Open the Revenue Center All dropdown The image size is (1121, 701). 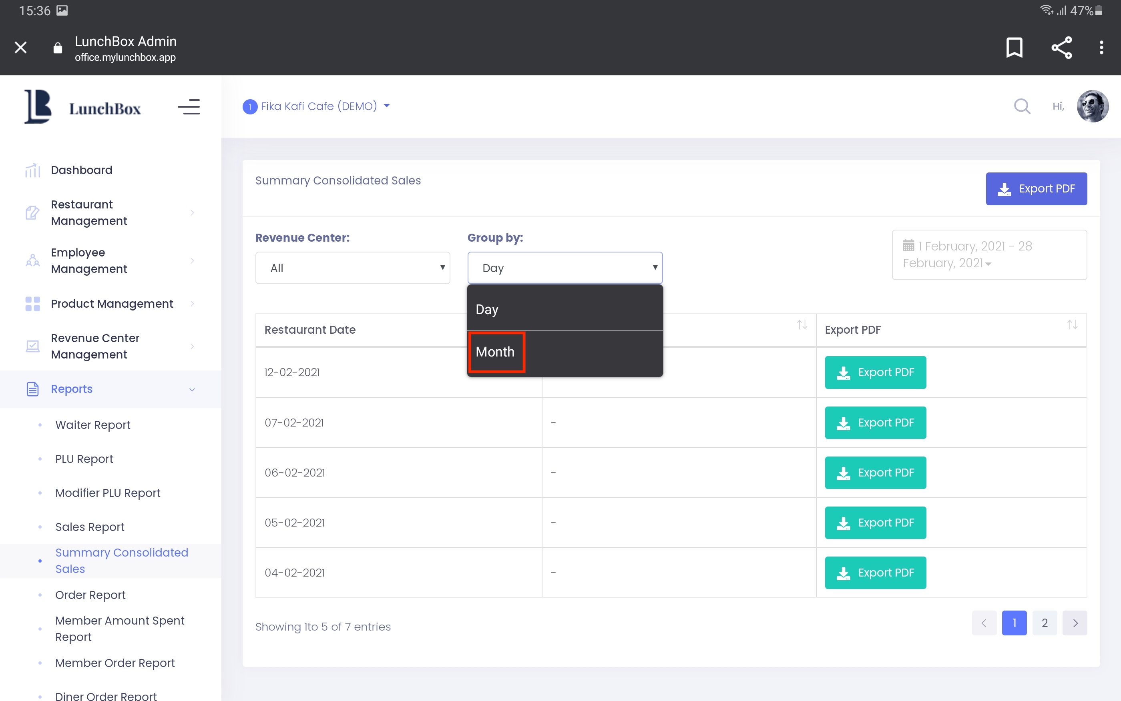pos(352,268)
